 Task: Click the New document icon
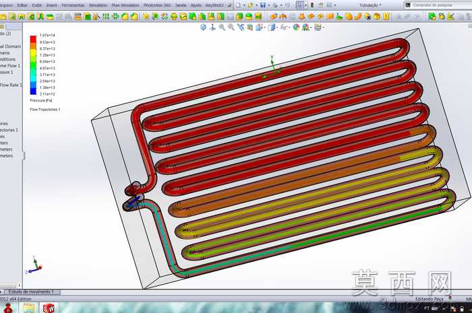(239, 5)
